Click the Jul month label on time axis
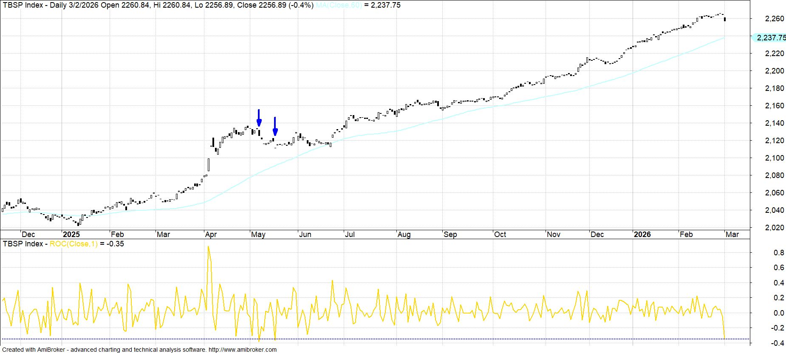The width and height of the screenshot is (786, 353). pos(350,234)
